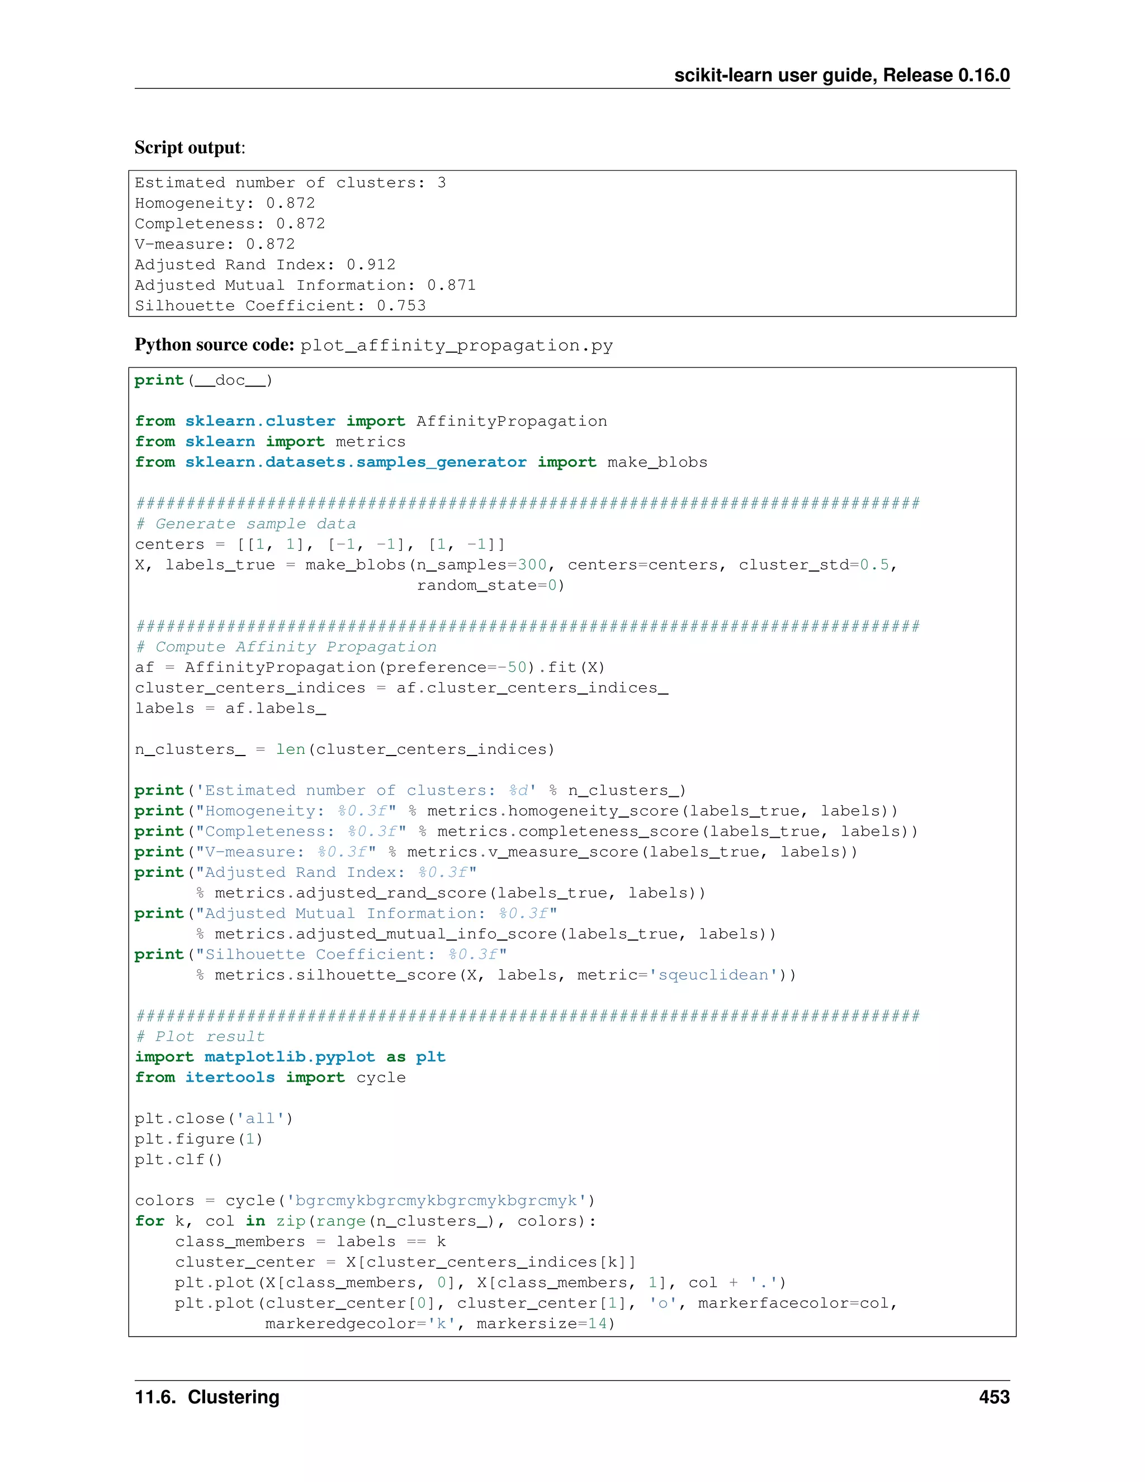Click the 'labels = af.labels_' line

230,708
